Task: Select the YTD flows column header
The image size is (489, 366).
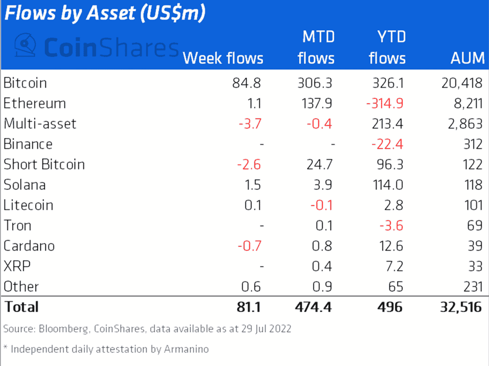Action: [x=387, y=48]
